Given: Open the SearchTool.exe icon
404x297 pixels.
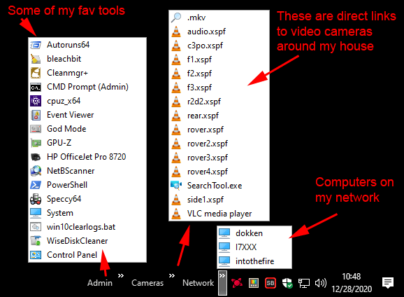Looking at the screenshot, I should (x=176, y=186).
